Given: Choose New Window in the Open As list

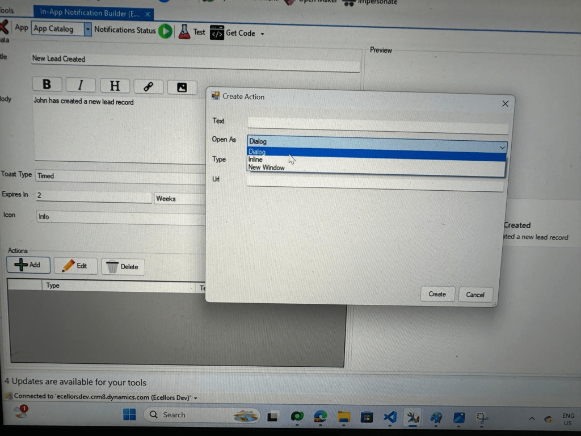Looking at the screenshot, I should (x=267, y=167).
